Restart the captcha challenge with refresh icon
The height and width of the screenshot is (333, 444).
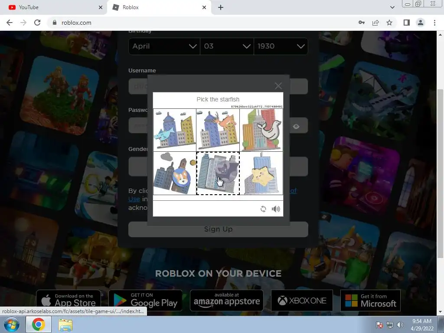point(263,209)
